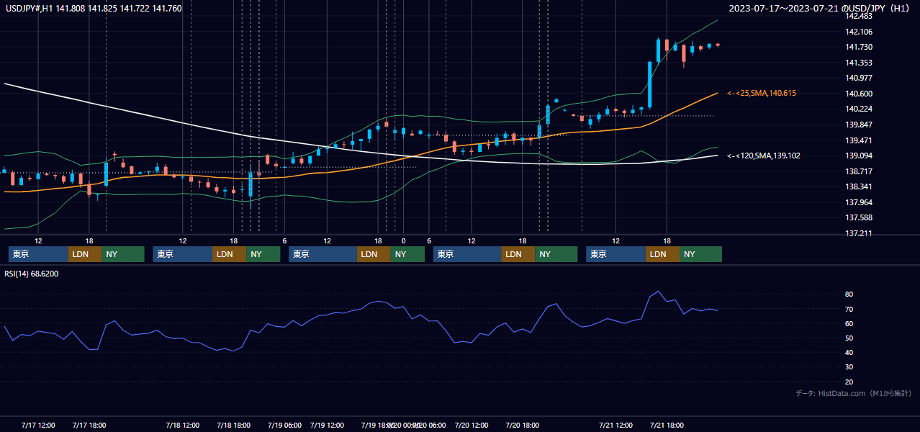
Task: Select the 7/17 12:00 time axis label
Action: tap(39, 426)
